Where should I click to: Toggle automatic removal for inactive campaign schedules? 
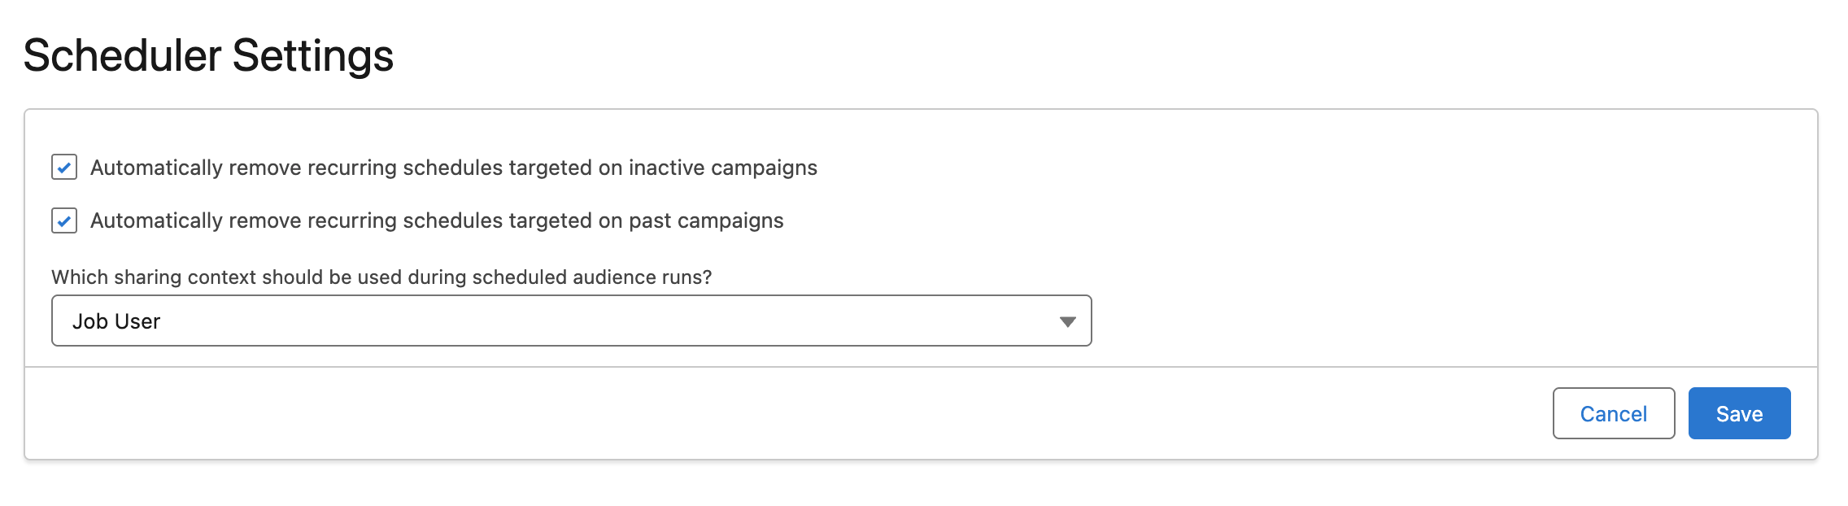pyautogui.click(x=64, y=168)
